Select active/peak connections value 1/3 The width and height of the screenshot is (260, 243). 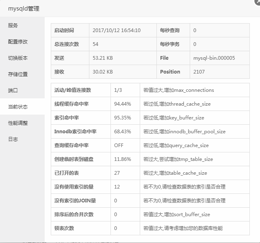(118, 90)
